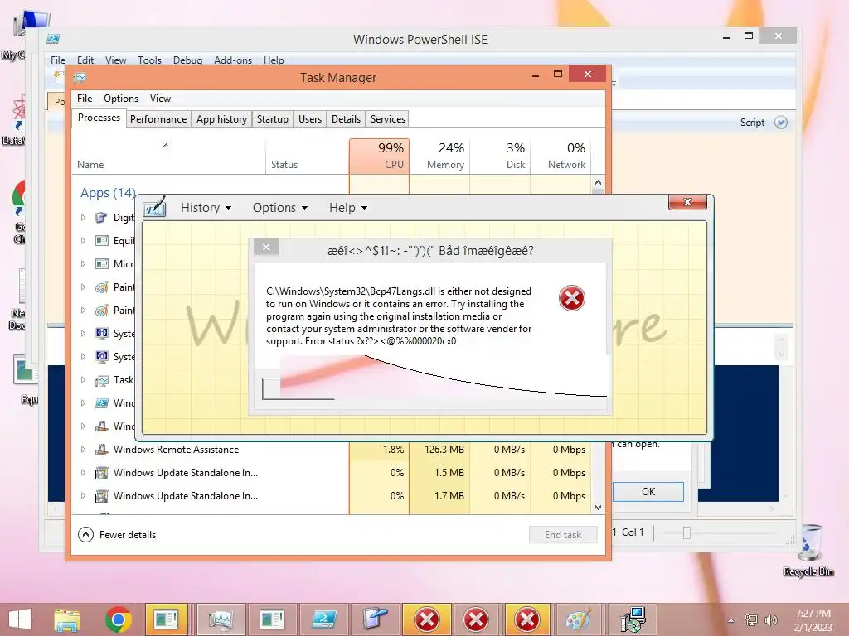Open Windows Journal taskbar icon
This screenshot has height=636, width=849.
tap(376, 619)
